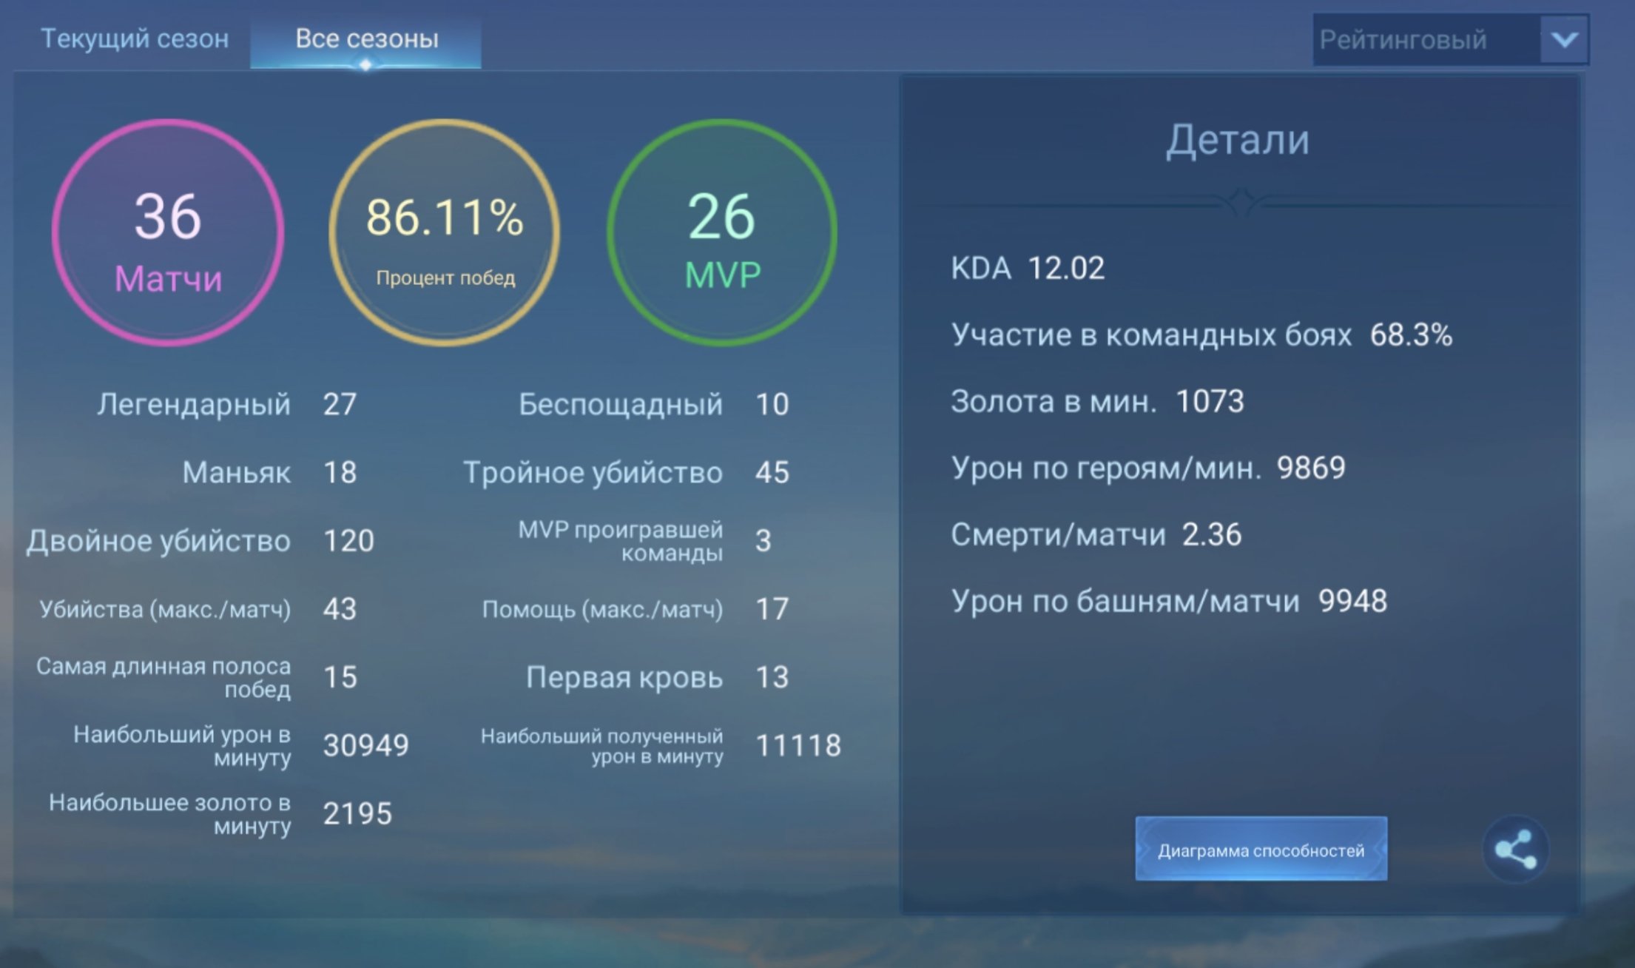Click the pink Матчи circle showing 36
The height and width of the screenshot is (968, 1635).
tap(168, 232)
